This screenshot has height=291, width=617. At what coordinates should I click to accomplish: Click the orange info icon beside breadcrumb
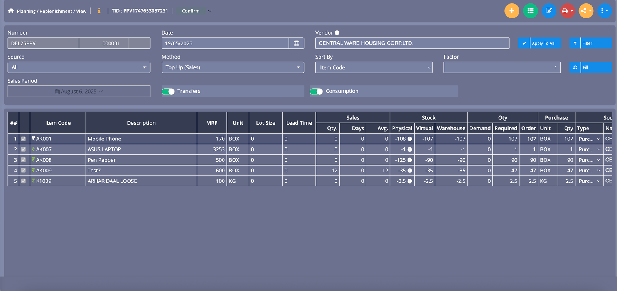[x=99, y=11]
